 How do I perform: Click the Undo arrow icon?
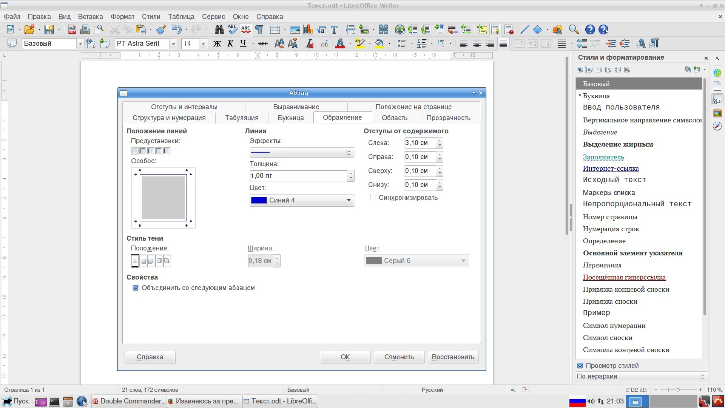[x=176, y=29]
